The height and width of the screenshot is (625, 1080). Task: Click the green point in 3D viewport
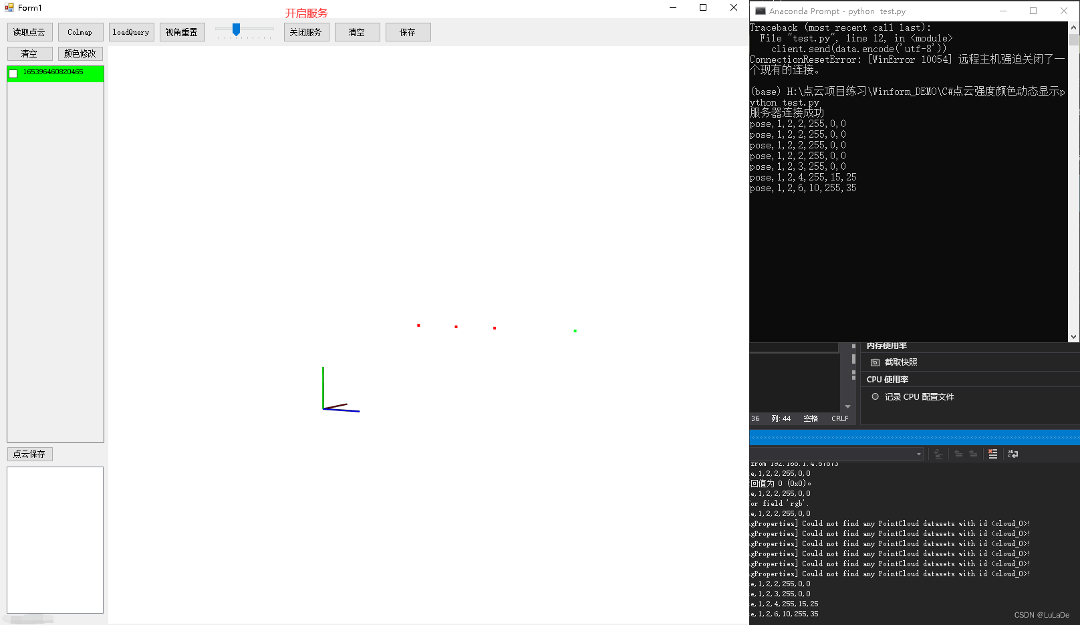click(575, 331)
